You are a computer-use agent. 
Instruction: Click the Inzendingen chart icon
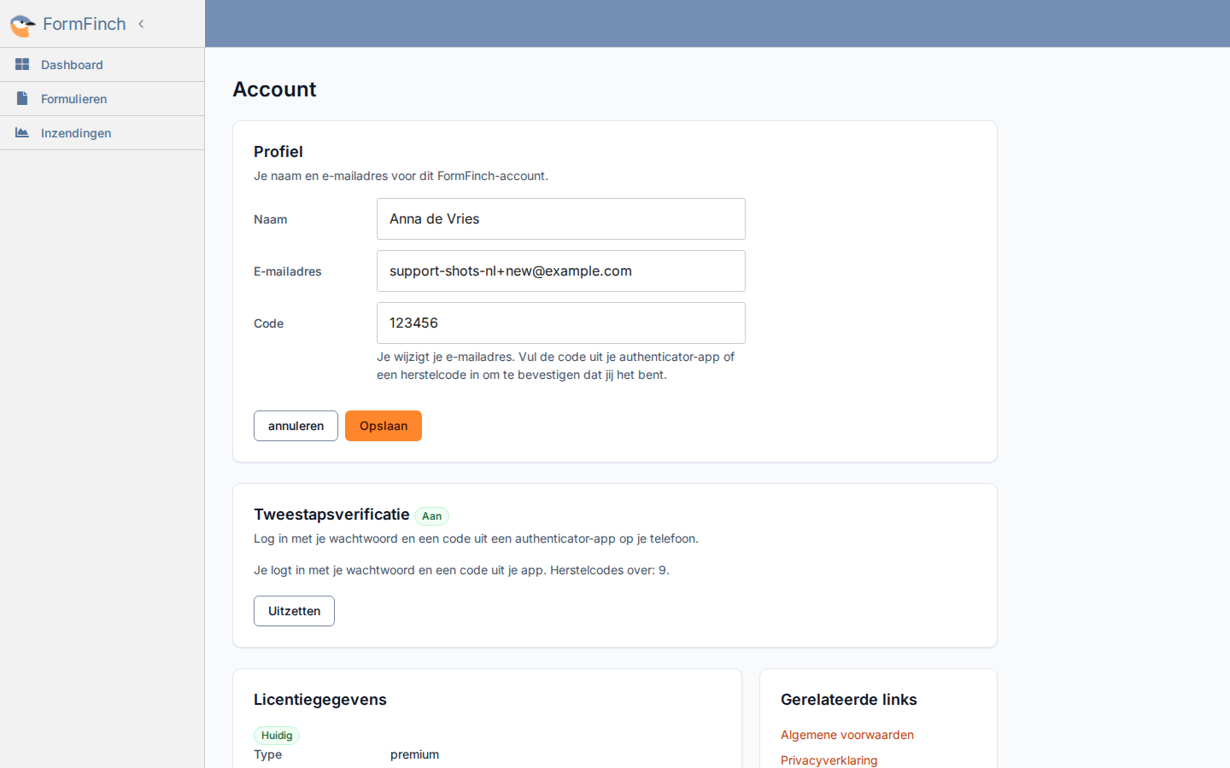tap(22, 132)
